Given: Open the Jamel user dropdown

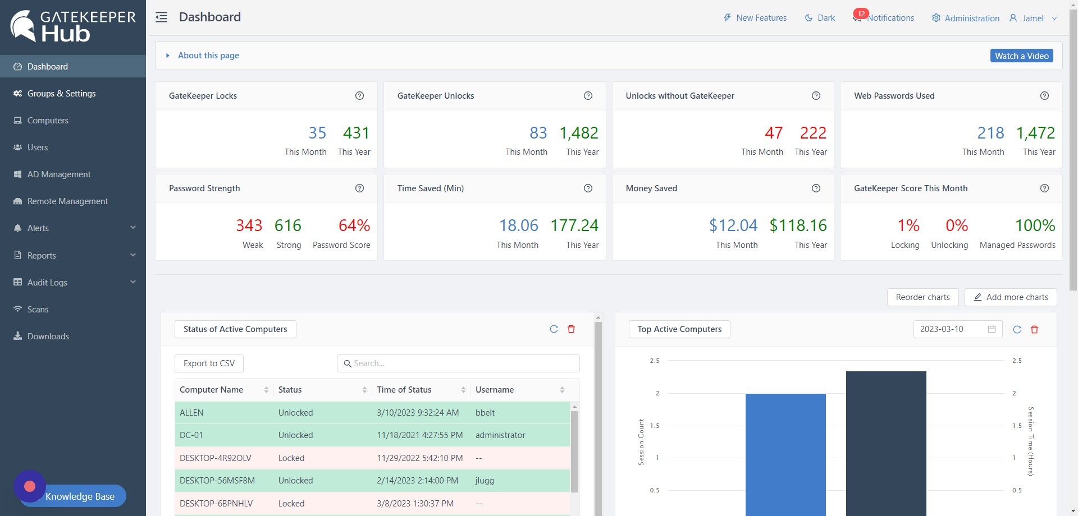Looking at the screenshot, I should pos(1033,18).
